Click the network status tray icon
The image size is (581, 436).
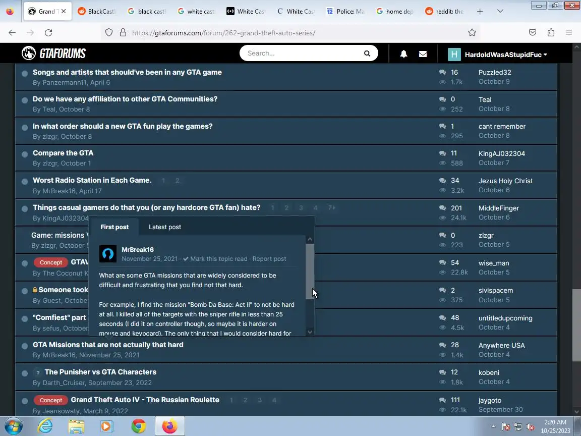pyautogui.click(x=518, y=427)
